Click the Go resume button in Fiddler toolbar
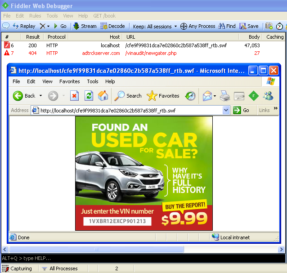Screen dimensions: 287x273 [x=60, y=26]
